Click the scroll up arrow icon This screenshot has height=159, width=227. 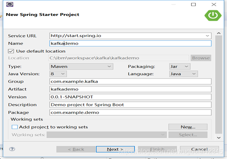point(219,34)
